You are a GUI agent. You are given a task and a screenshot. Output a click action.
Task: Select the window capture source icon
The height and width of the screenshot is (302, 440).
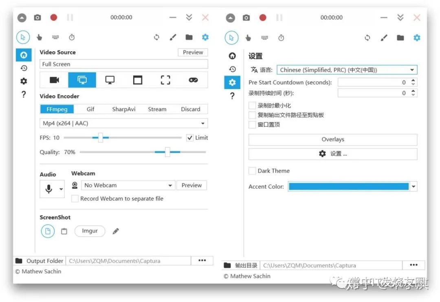coord(138,80)
